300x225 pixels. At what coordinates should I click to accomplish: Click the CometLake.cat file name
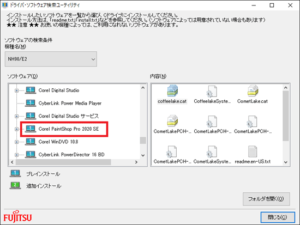253,101
